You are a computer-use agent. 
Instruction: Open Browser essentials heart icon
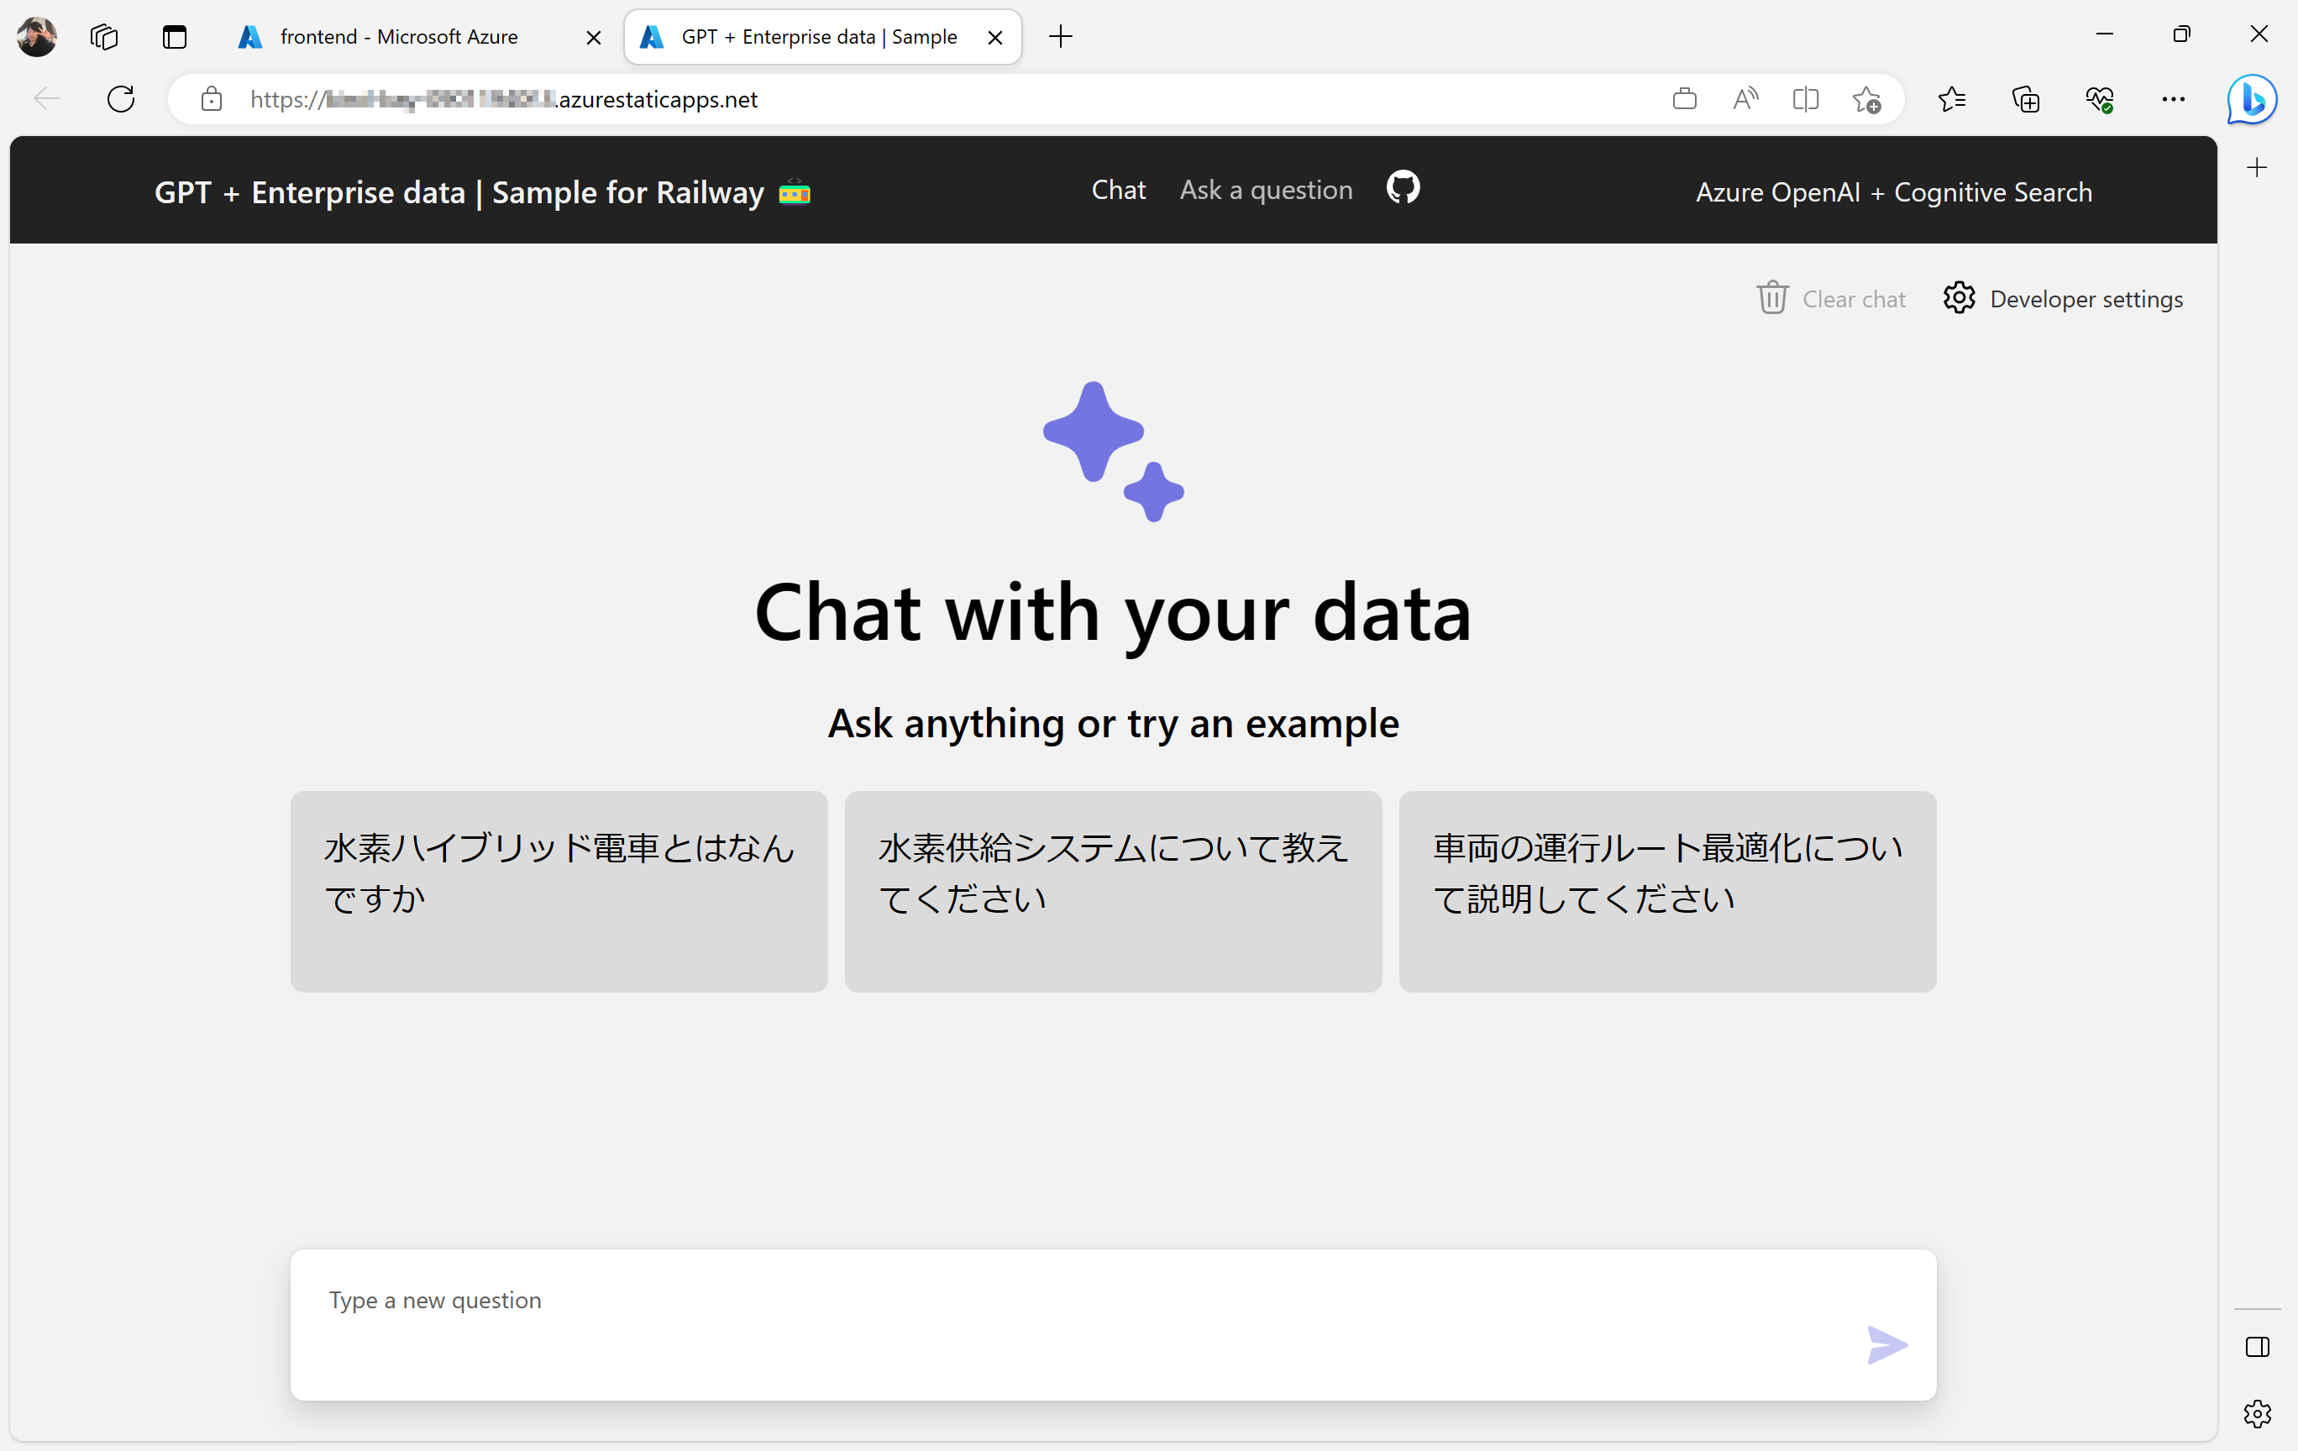tap(2099, 99)
